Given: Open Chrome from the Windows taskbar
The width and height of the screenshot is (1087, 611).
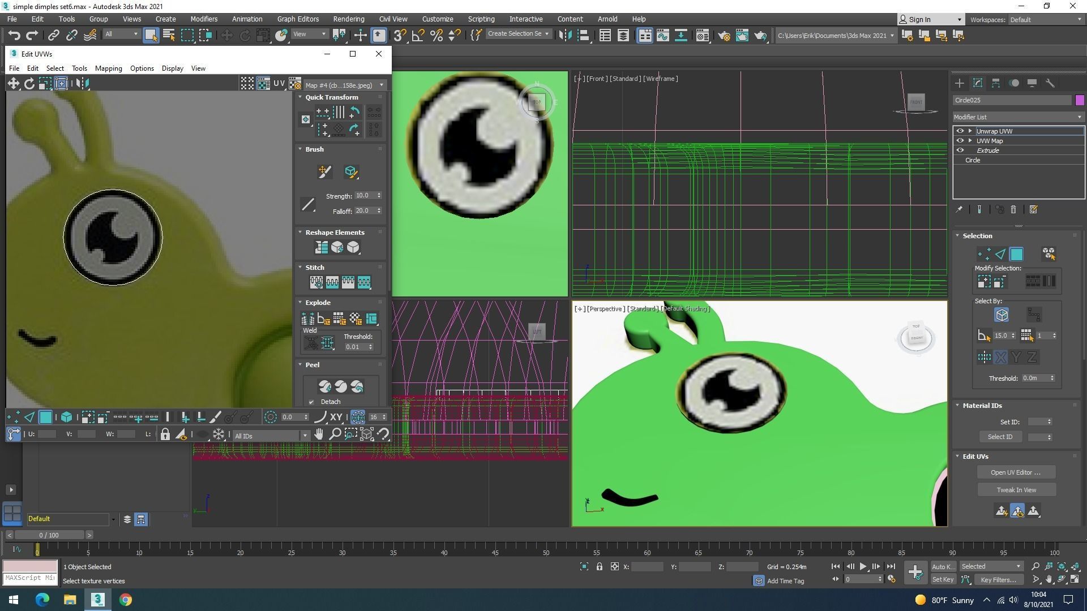Looking at the screenshot, I should (x=126, y=600).
